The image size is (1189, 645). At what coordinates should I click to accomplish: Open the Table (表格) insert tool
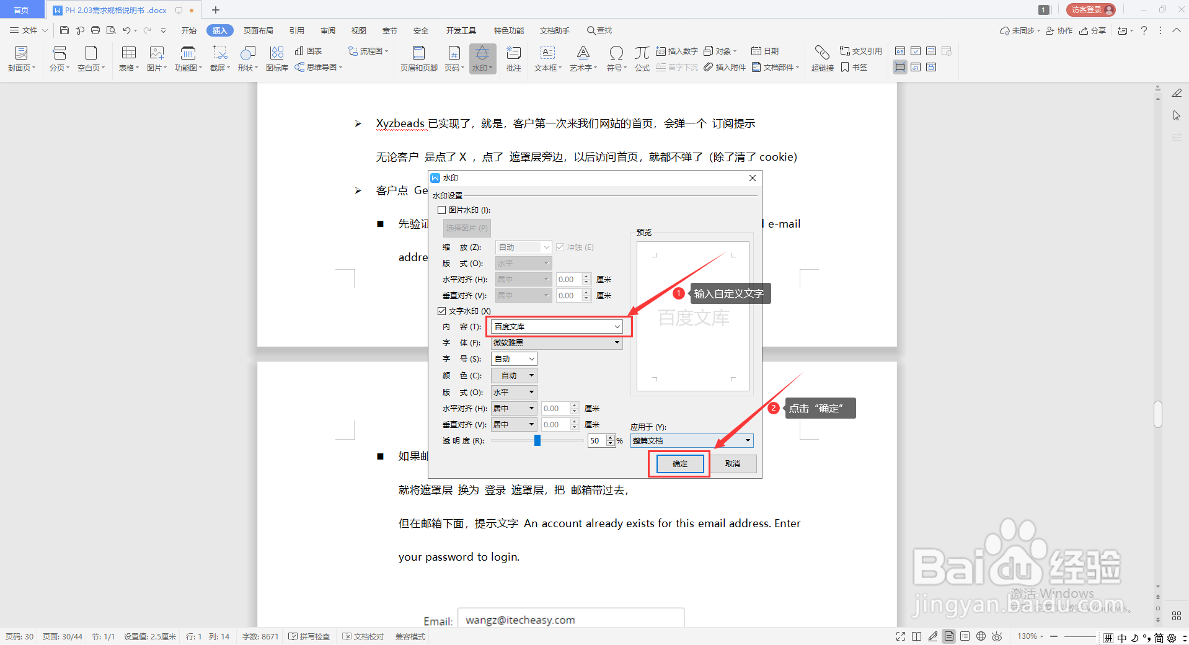click(x=128, y=59)
